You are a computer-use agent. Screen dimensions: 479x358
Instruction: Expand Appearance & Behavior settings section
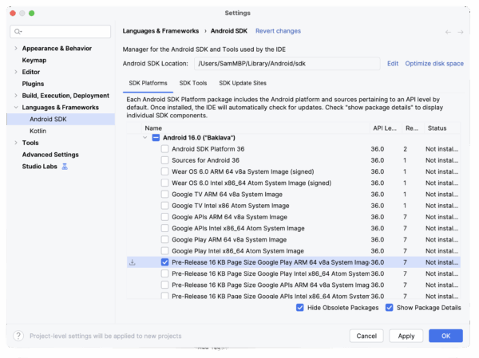click(x=15, y=49)
